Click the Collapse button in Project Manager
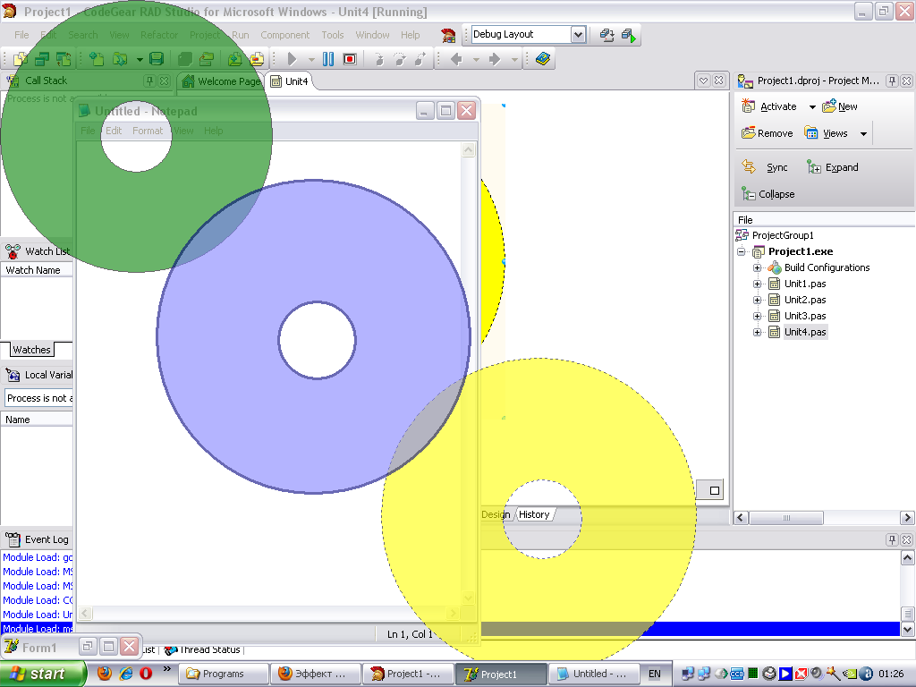Viewport: 916px width, 687px height. pos(768,194)
